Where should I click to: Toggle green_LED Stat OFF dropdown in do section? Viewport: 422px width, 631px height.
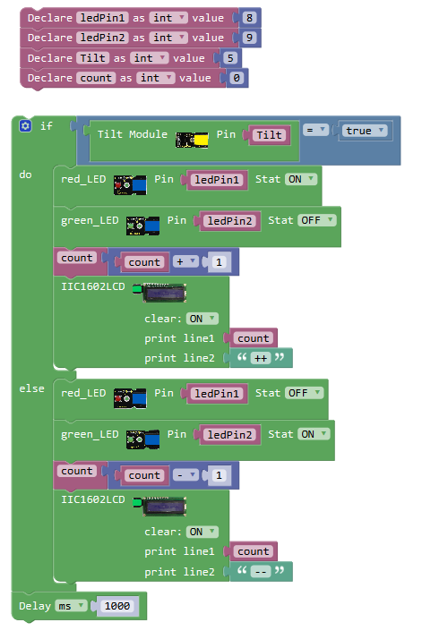(317, 220)
